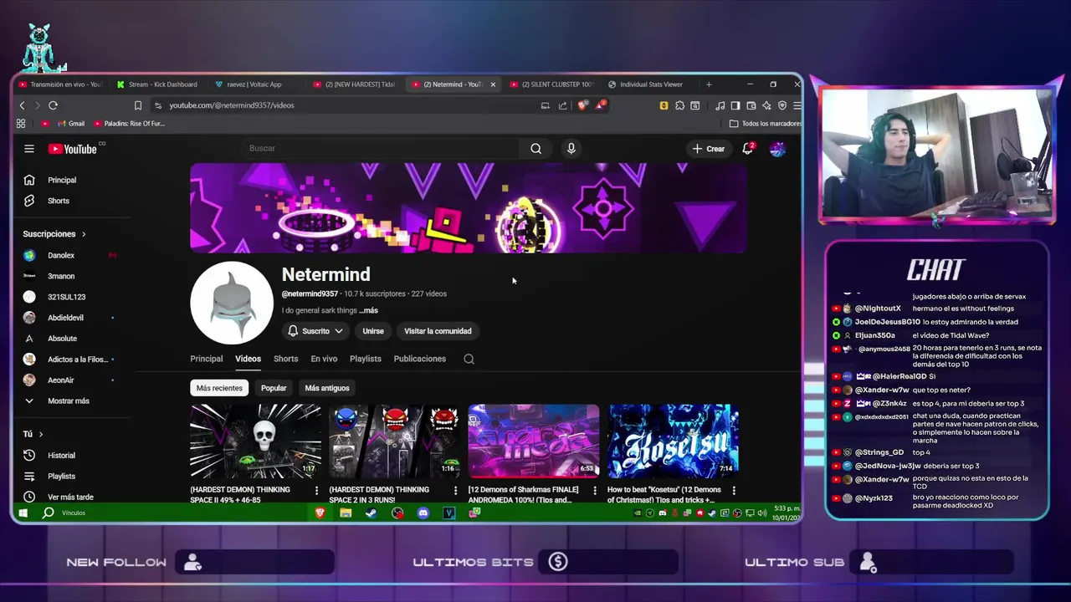Select the Más antiguos filter chip
The height and width of the screenshot is (602, 1071).
tap(327, 388)
